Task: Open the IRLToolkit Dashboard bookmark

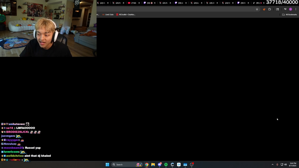Action: [126, 14]
